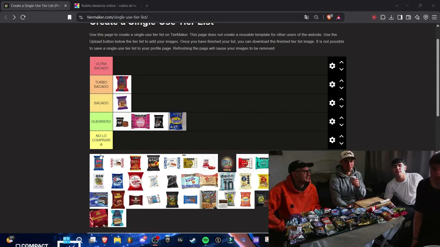The height and width of the screenshot is (247, 440).
Task: Open settings gear for ULTRA SACADO tier
Action: (332, 66)
